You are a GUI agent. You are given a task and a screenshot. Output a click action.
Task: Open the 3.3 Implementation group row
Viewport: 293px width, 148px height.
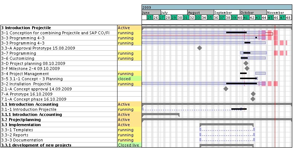(x=58, y=125)
